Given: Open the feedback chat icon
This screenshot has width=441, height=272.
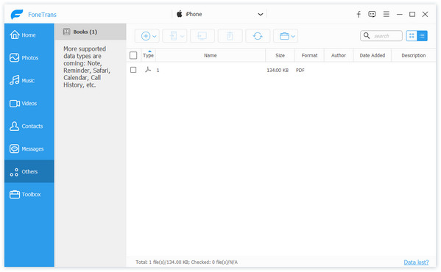Looking at the screenshot, I should pos(372,14).
